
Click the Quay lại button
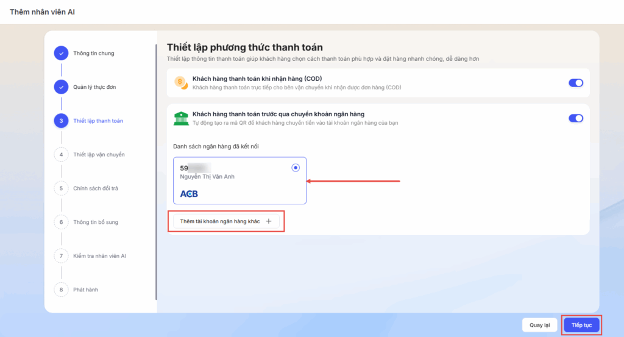tap(539, 325)
